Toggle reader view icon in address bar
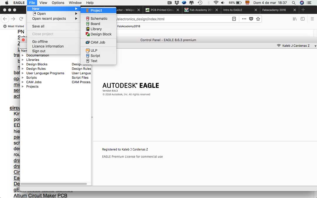 [x=234, y=19]
